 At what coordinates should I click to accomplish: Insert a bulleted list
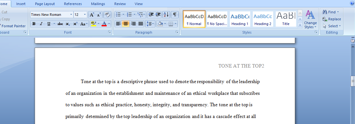[118, 15]
